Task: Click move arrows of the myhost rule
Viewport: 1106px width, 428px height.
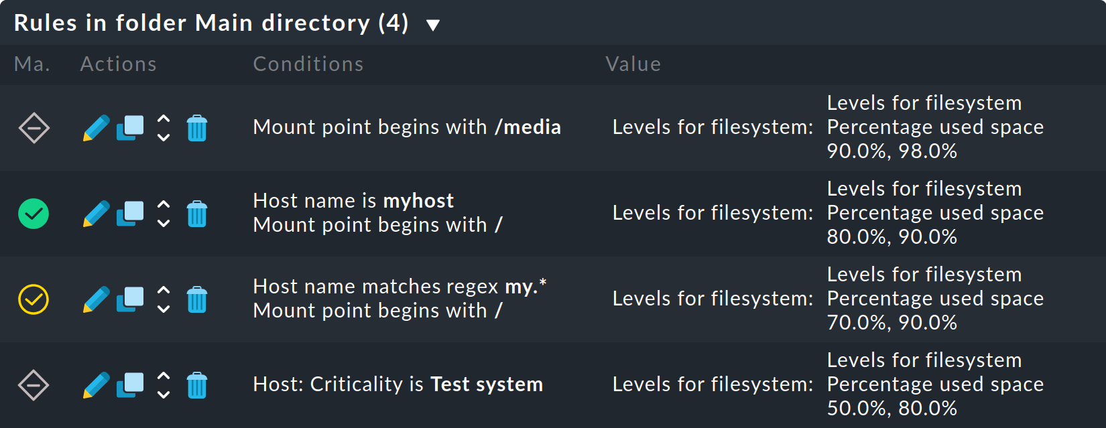Action: tap(164, 214)
